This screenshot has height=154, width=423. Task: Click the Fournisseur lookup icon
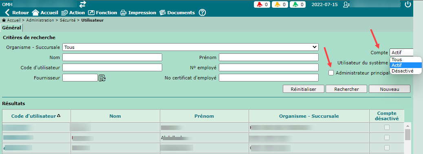(x=102, y=78)
